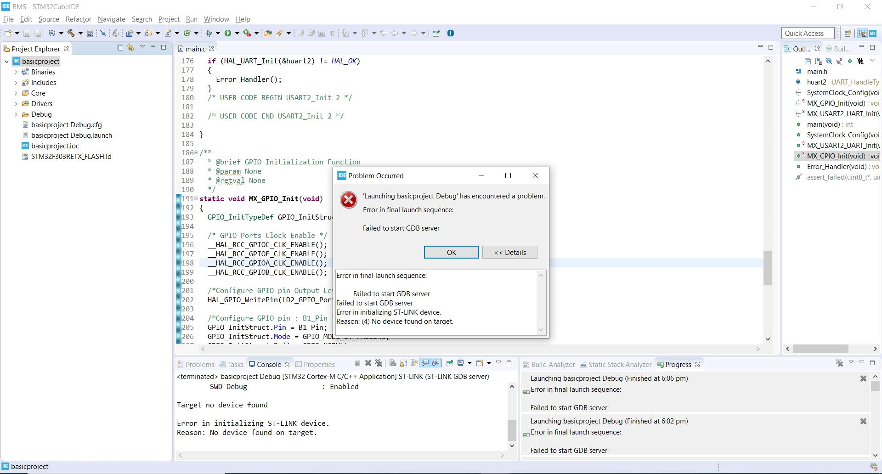
Task: Click the Debug bug icon in toolbar
Action: [x=209, y=33]
